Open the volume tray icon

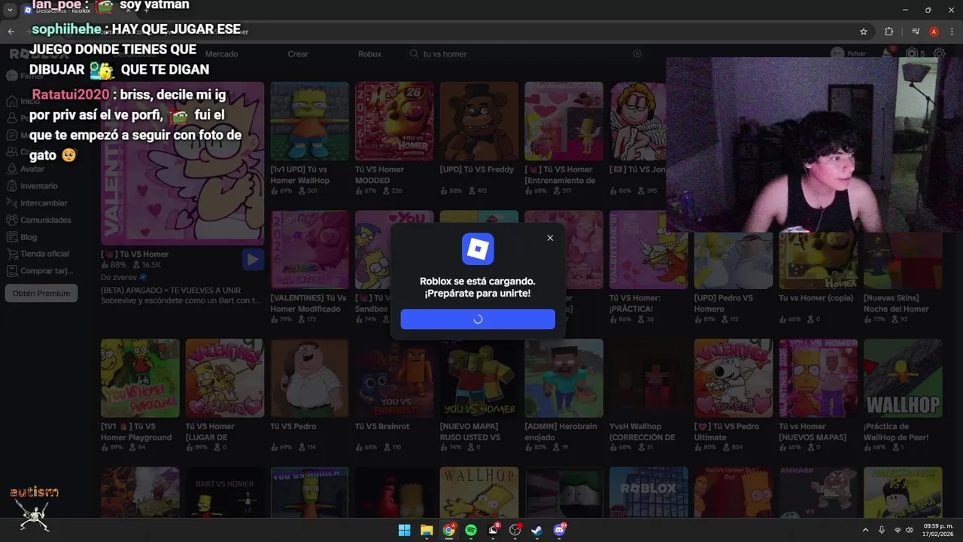coord(909,530)
